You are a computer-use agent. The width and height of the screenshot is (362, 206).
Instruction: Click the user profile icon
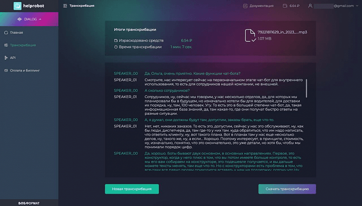310,6
